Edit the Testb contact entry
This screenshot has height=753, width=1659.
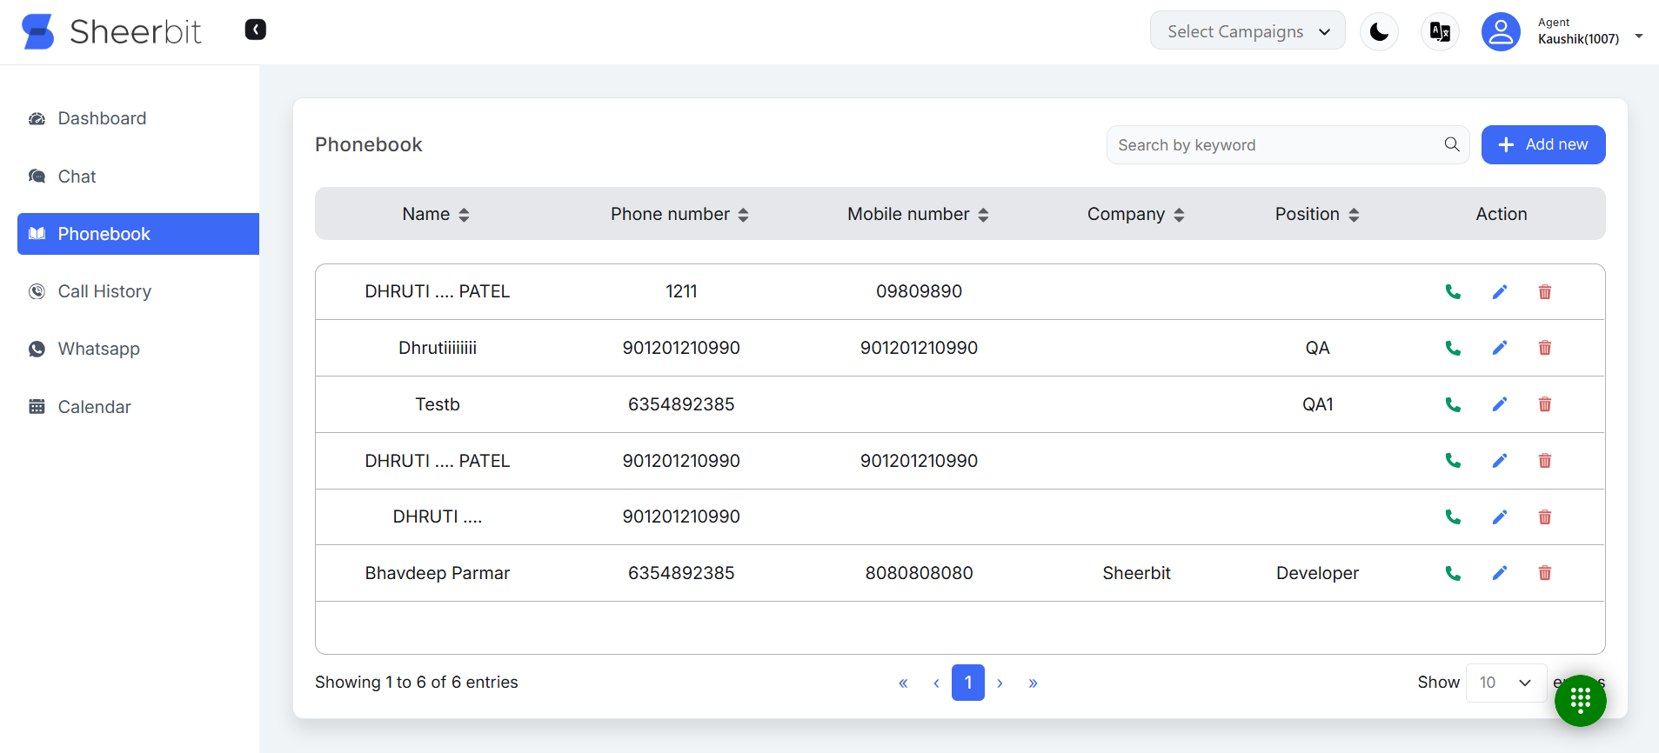pyautogui.click(x=1499, y=404)
